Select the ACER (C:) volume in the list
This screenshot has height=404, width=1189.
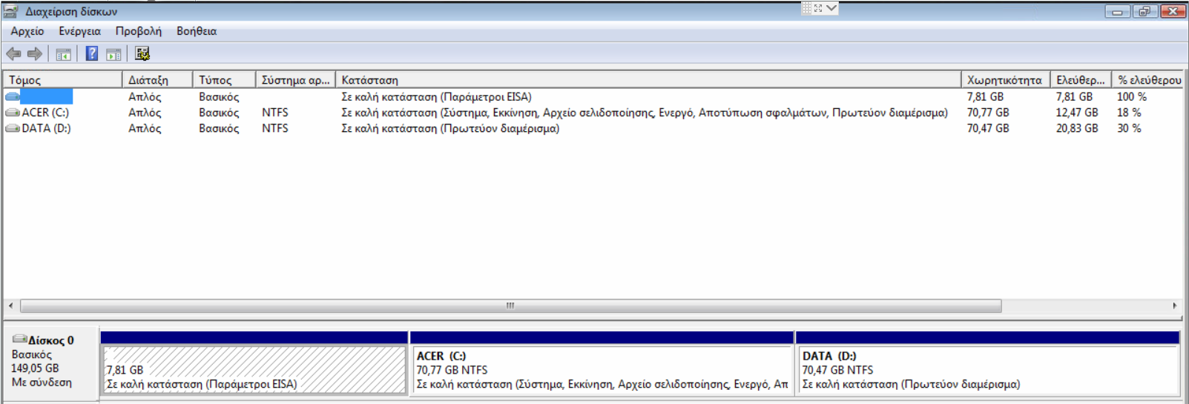tap(45, 113)
